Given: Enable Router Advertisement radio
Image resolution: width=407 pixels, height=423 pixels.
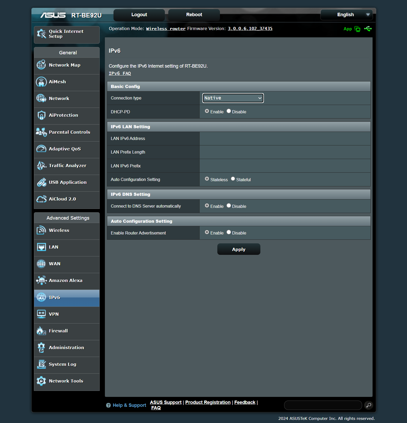Looking at the screenshot, I should coord(207,232).
